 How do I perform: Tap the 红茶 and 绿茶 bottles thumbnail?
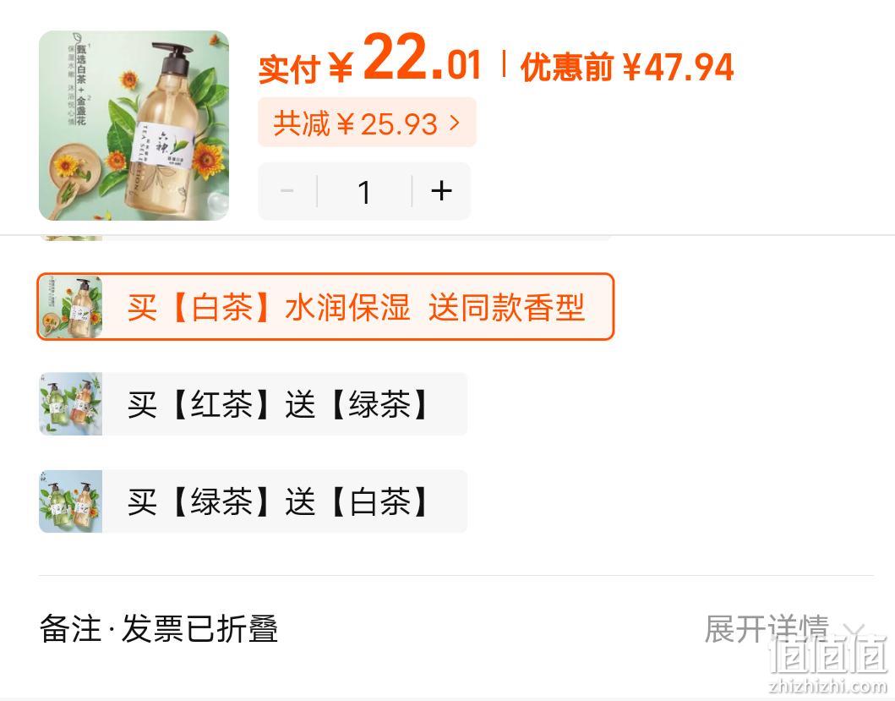click(x=71, y=404)
